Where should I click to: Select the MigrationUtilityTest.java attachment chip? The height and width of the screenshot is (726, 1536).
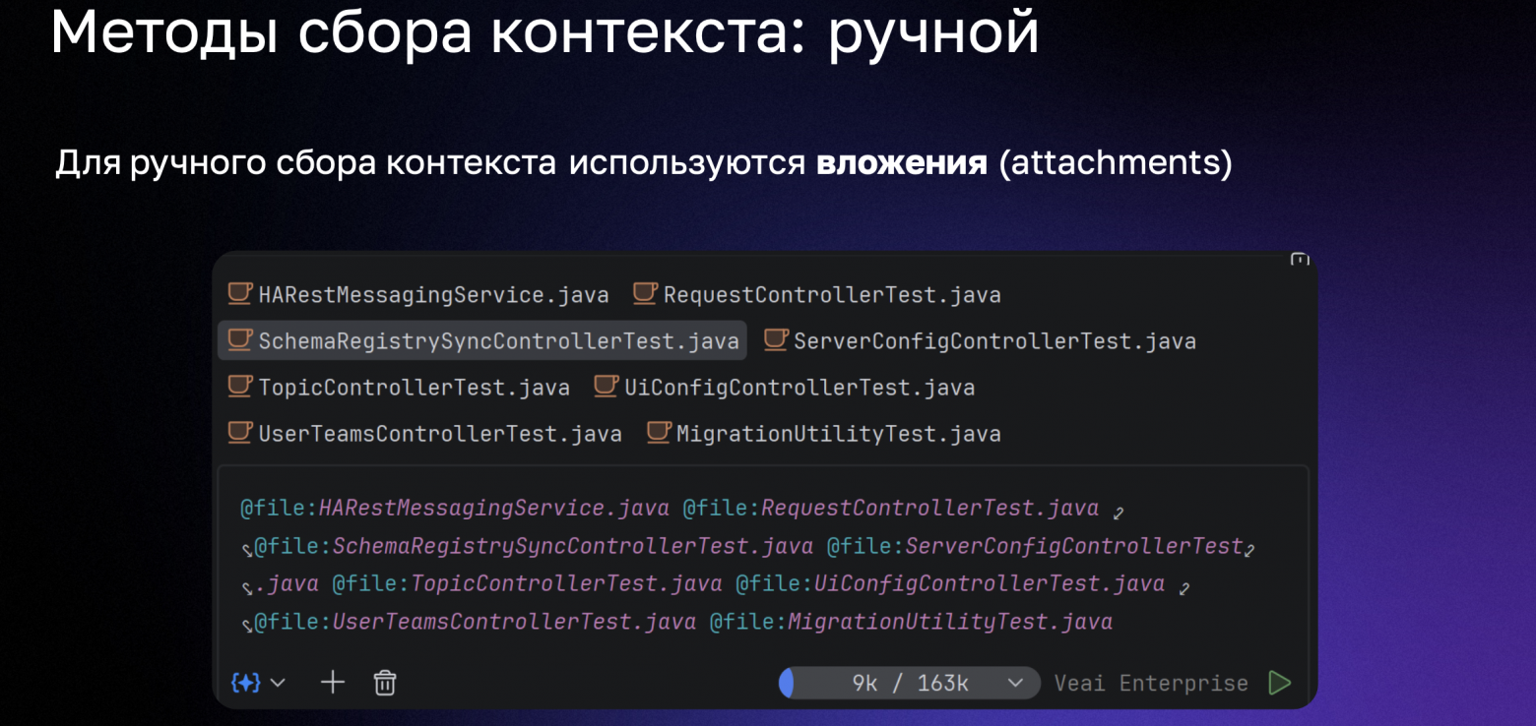click(x=823, y=433)
